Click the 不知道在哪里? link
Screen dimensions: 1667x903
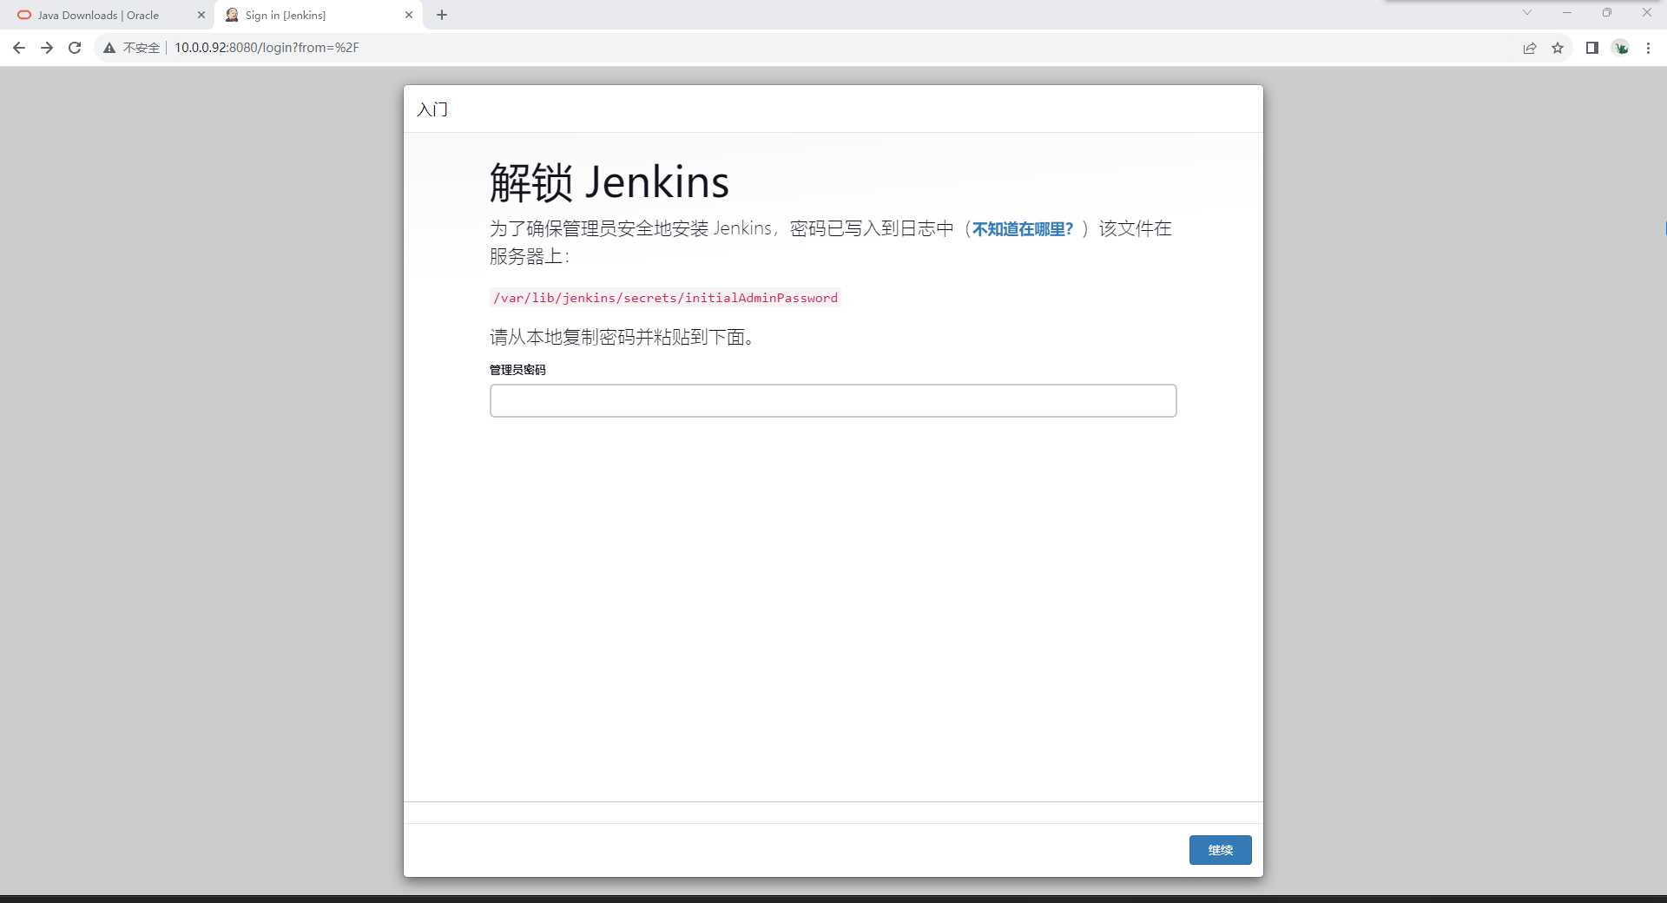point(1023,228)
